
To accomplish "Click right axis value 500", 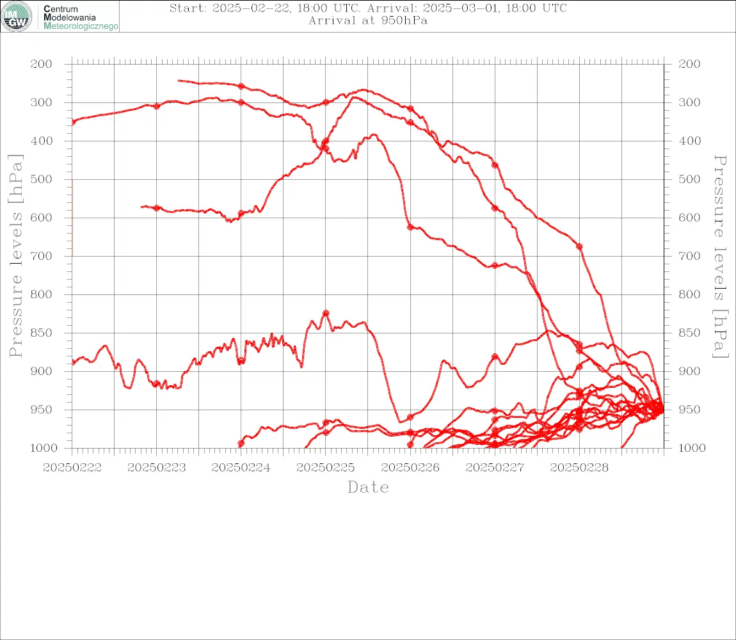I will [x=689, y=179].
